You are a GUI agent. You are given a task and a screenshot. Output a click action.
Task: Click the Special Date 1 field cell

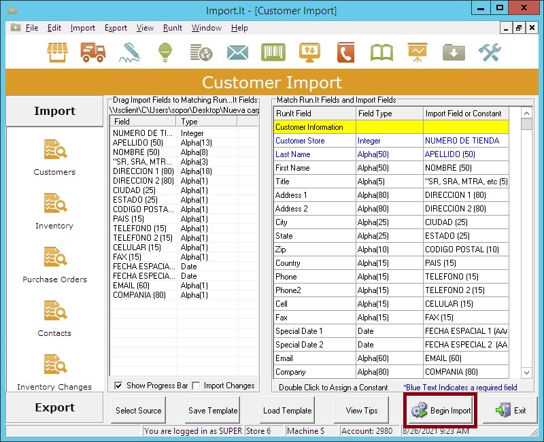pos(314,331)
